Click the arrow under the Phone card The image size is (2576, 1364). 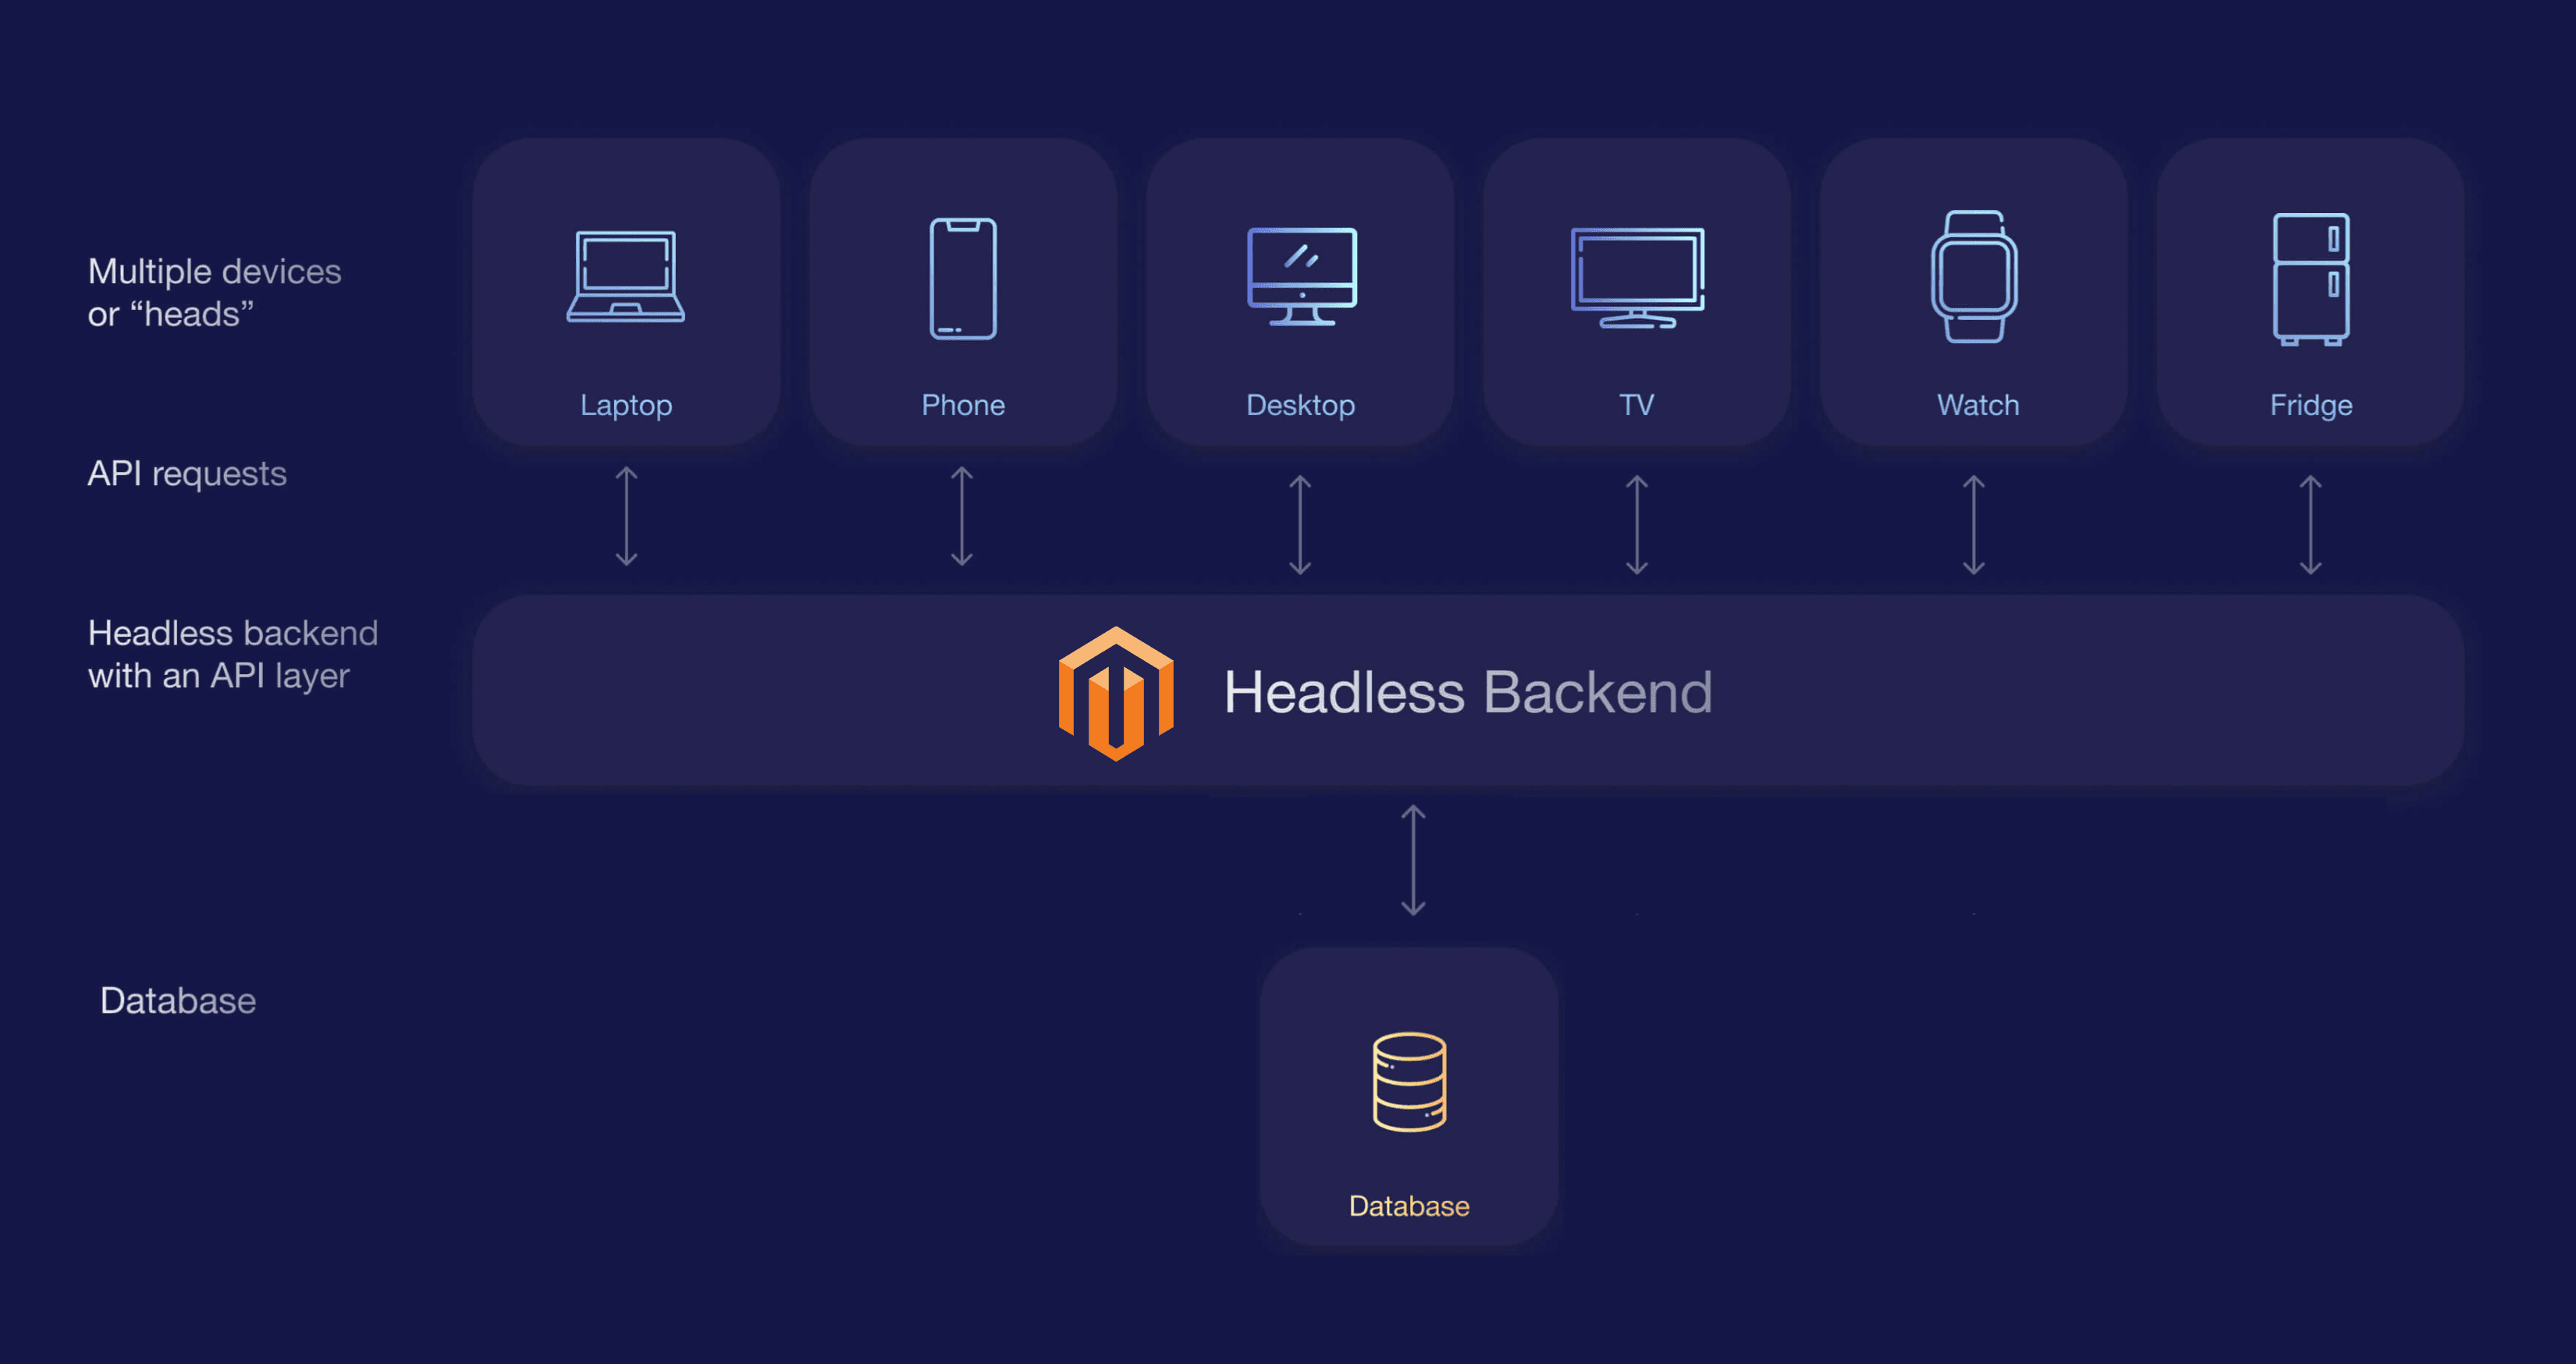click(x=962, y=516)
